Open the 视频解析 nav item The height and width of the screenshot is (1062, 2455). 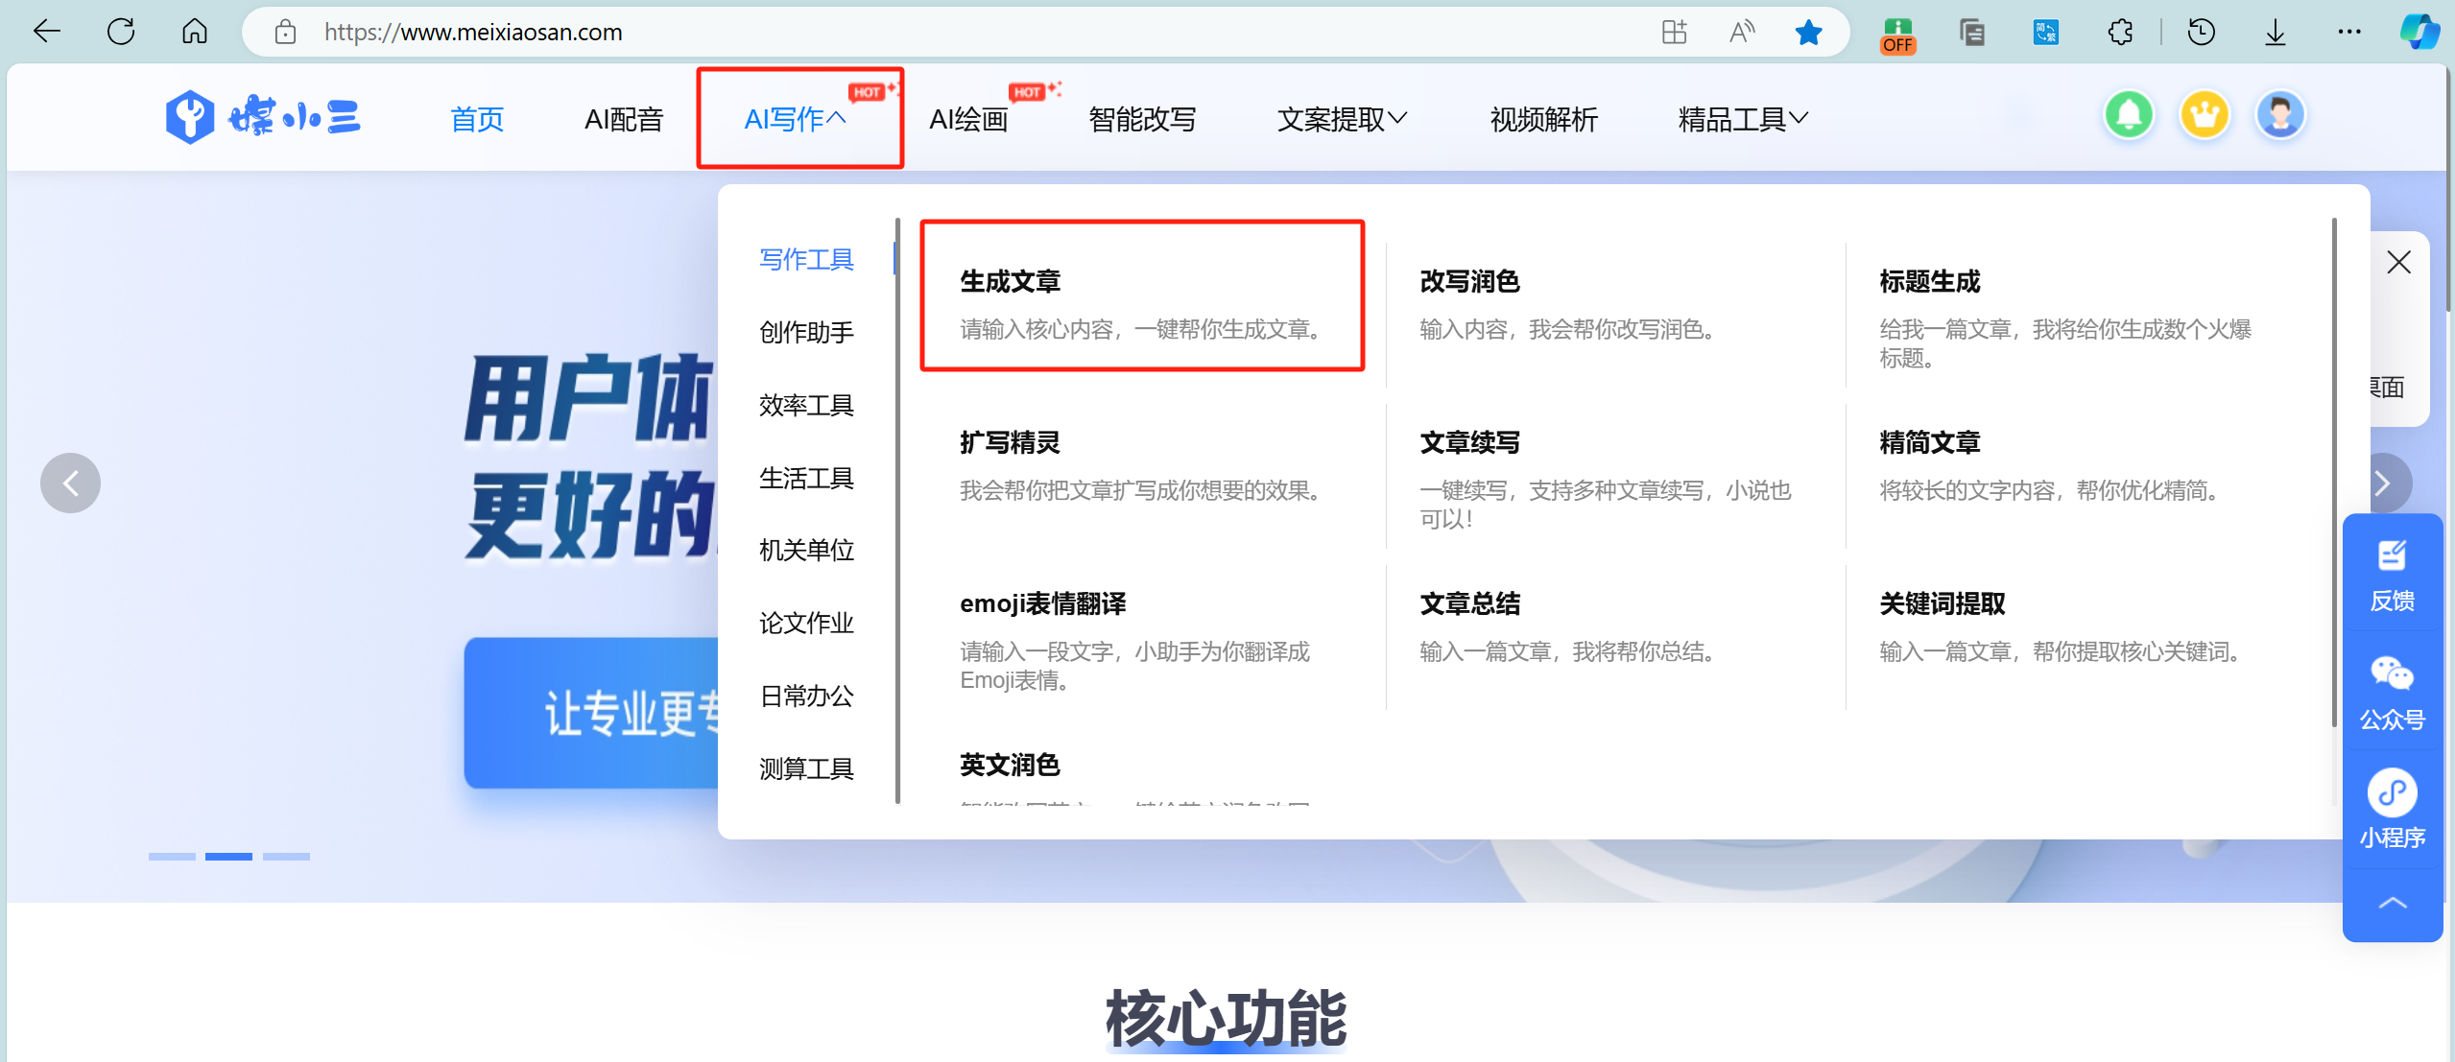pos(1543,119)
